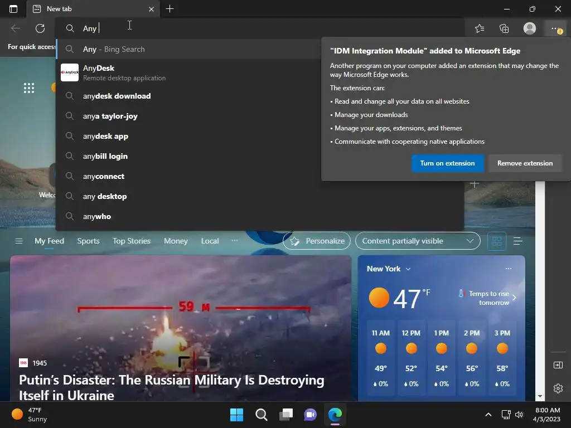Click the Personalize button
Image resolution: width=571 pixels, height=428 pixels.
317,241
